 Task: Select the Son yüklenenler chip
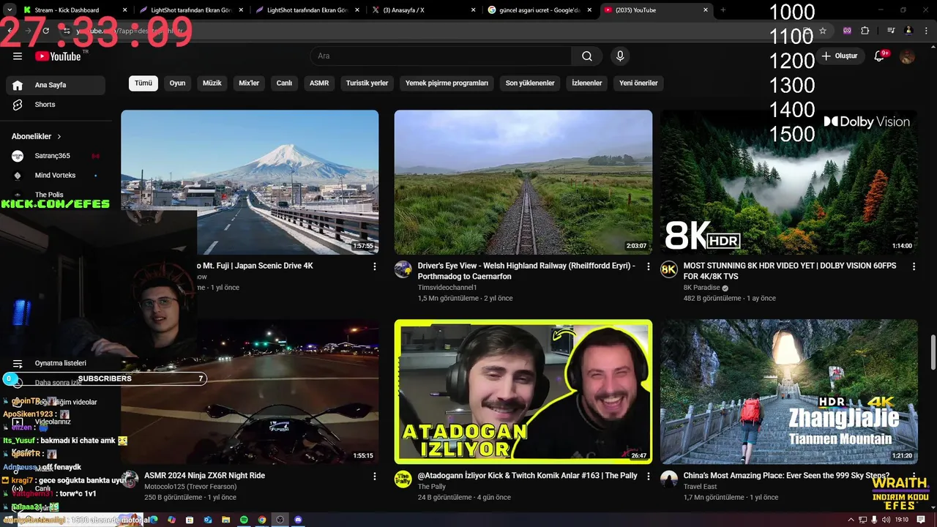point(530,83)
